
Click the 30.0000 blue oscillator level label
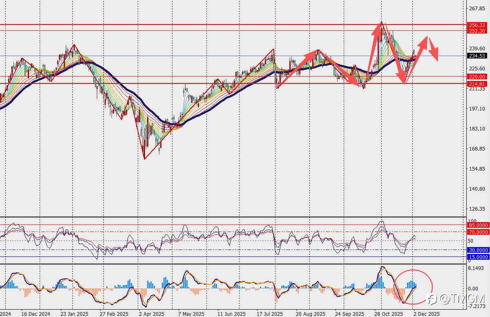[478, 250]
